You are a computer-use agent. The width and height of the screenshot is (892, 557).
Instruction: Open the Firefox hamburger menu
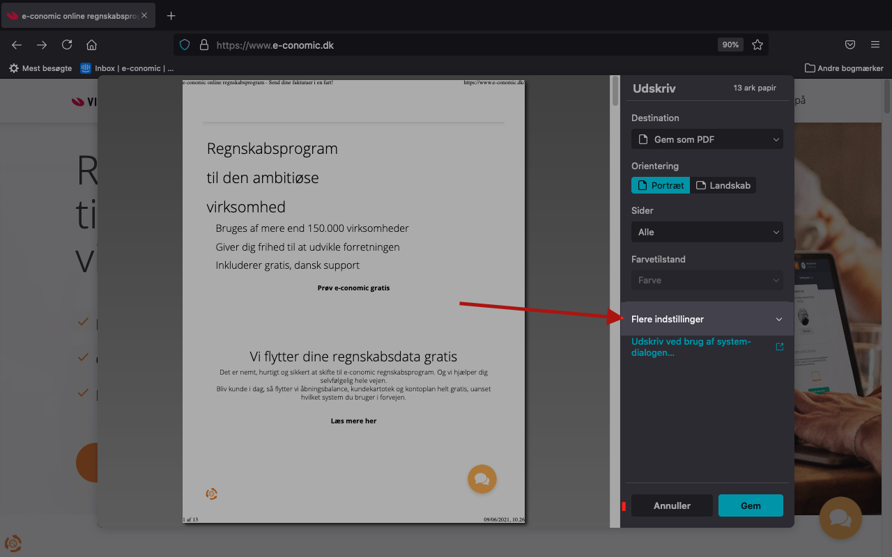click(875, 45)
